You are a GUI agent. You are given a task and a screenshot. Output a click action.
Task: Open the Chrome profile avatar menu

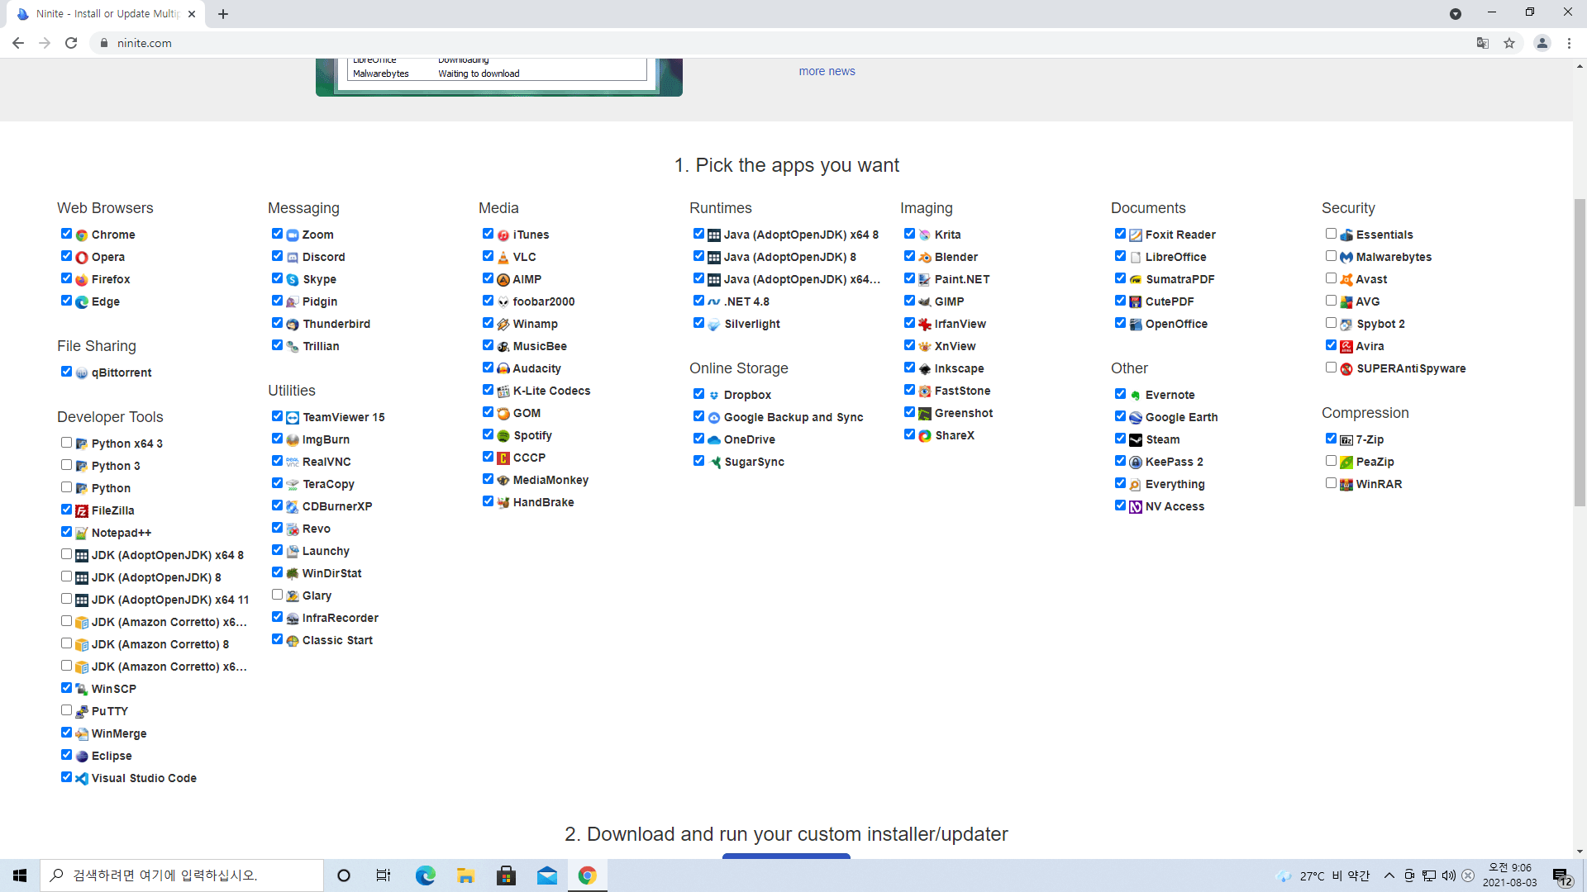click(1542, 43)
